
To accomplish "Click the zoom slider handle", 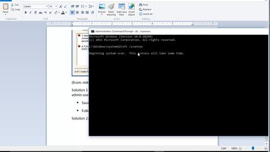I will point(253,148).
